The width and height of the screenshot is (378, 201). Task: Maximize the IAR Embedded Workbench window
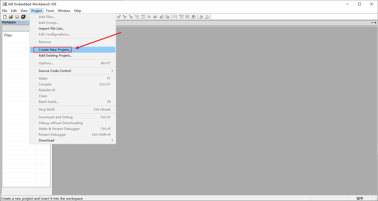coord(359,4)
